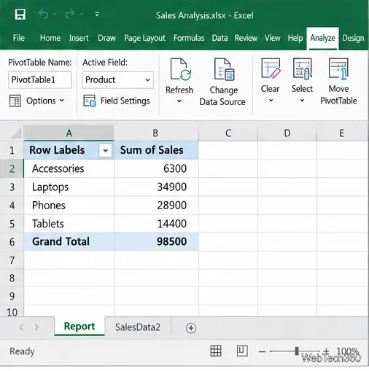Add a new sheet with plus button
Viewport: 369px width, 371px height.
(x=191, y=328)
